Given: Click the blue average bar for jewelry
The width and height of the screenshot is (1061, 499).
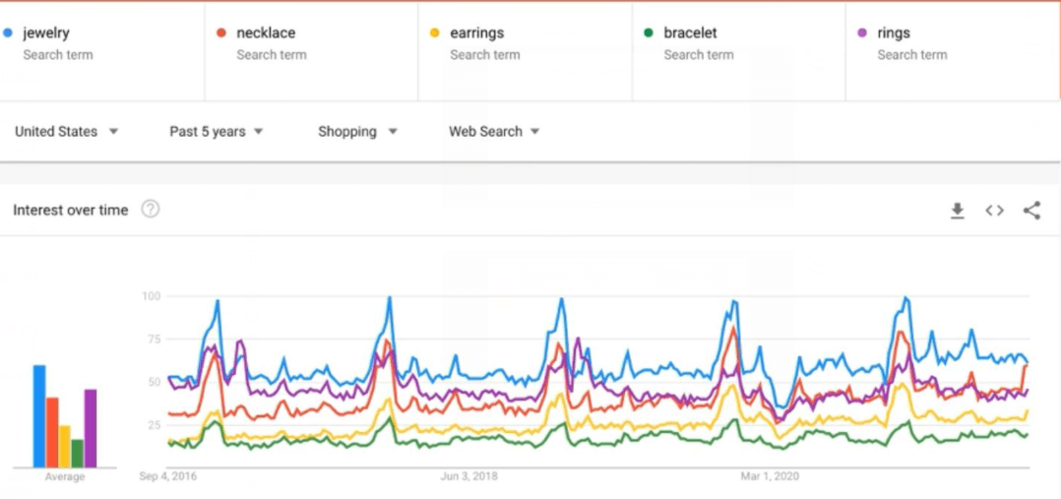Looking at the screenshot, I should tap(39, 416).
